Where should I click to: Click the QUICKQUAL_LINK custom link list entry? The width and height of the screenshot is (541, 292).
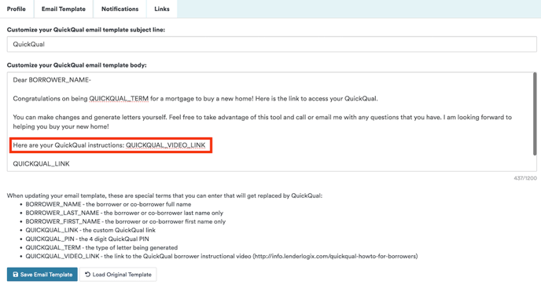click(x=90, y=230)
